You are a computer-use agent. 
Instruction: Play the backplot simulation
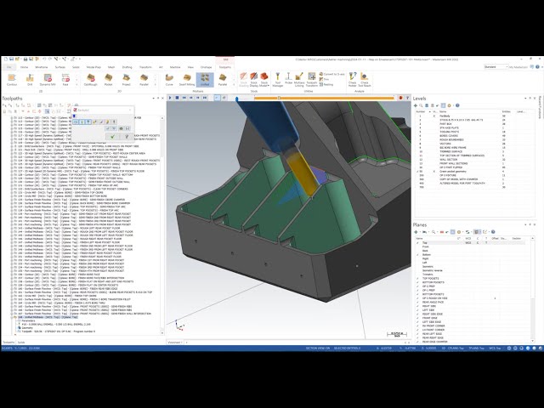pos(170,99)
